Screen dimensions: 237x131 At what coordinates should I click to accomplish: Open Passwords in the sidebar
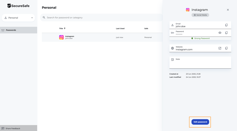coord(19,30)
